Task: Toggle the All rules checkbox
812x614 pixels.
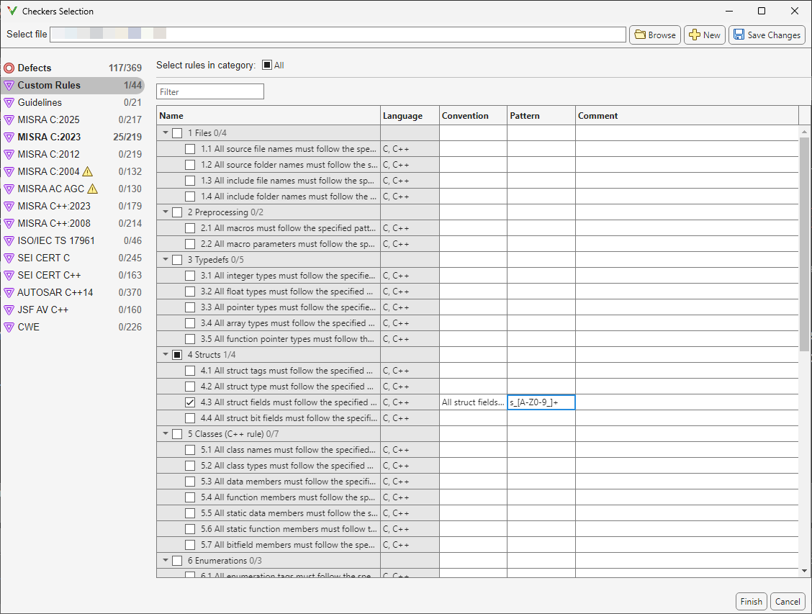Action: click(x=266, y=65)
